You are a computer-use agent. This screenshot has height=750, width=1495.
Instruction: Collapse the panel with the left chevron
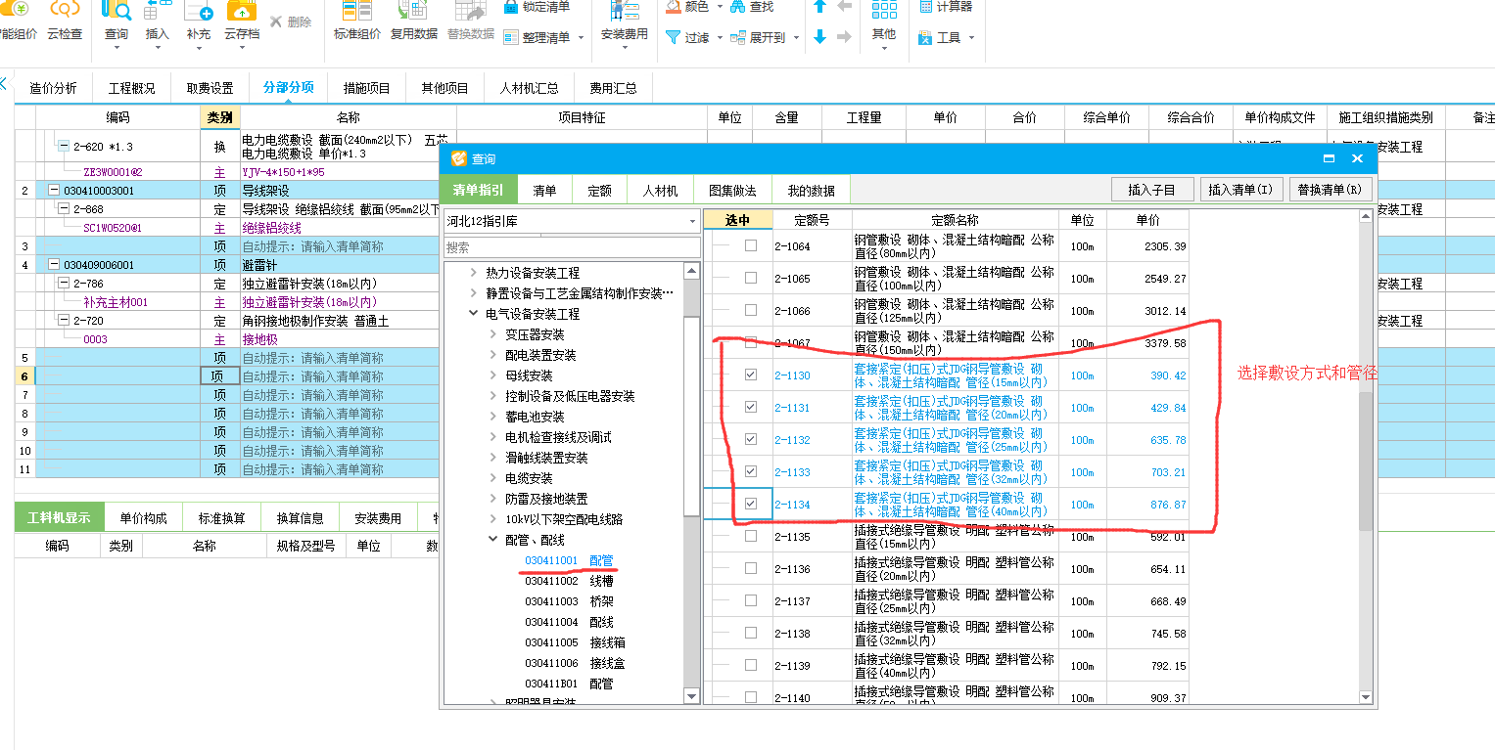click(4, 84)
